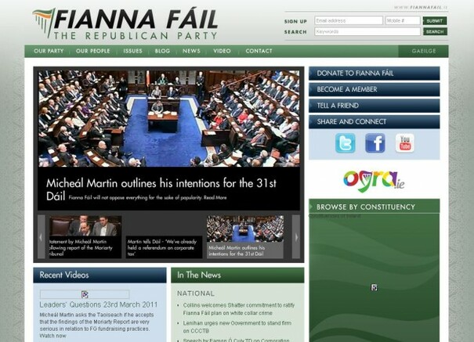Click the carousel next arrow
Screen dimensions: 474x342
(296, 237)
